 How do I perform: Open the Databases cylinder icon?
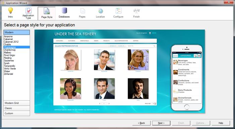tap(64, 10)
